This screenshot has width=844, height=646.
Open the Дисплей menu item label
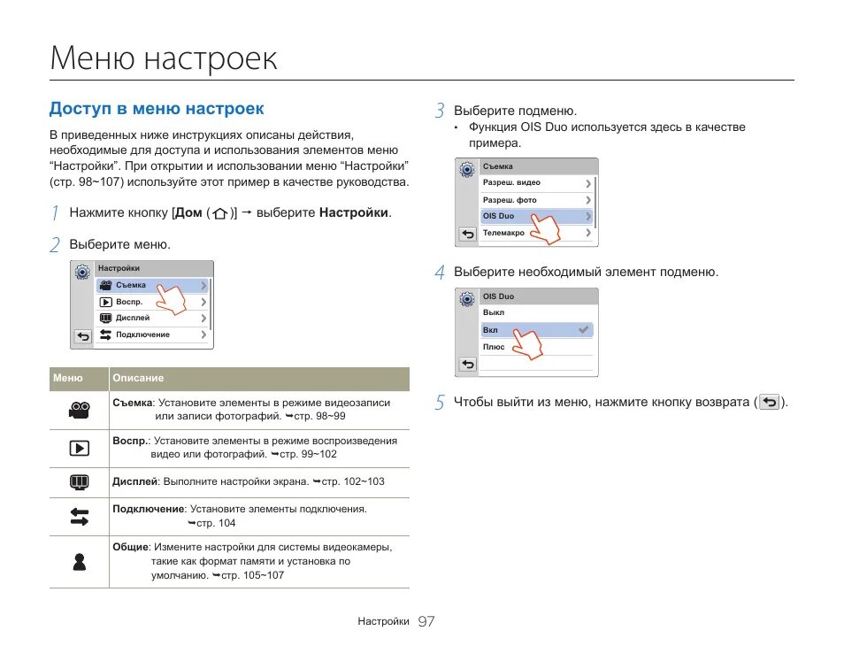133,319
